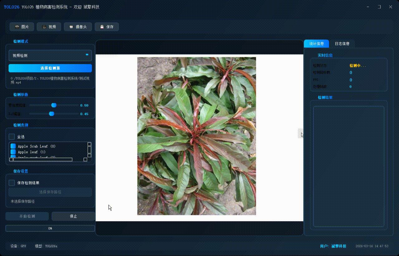Viewport: 399px width, 256px height.
Task: Click the 未选择保存路径 label
Action: point(23,201)
